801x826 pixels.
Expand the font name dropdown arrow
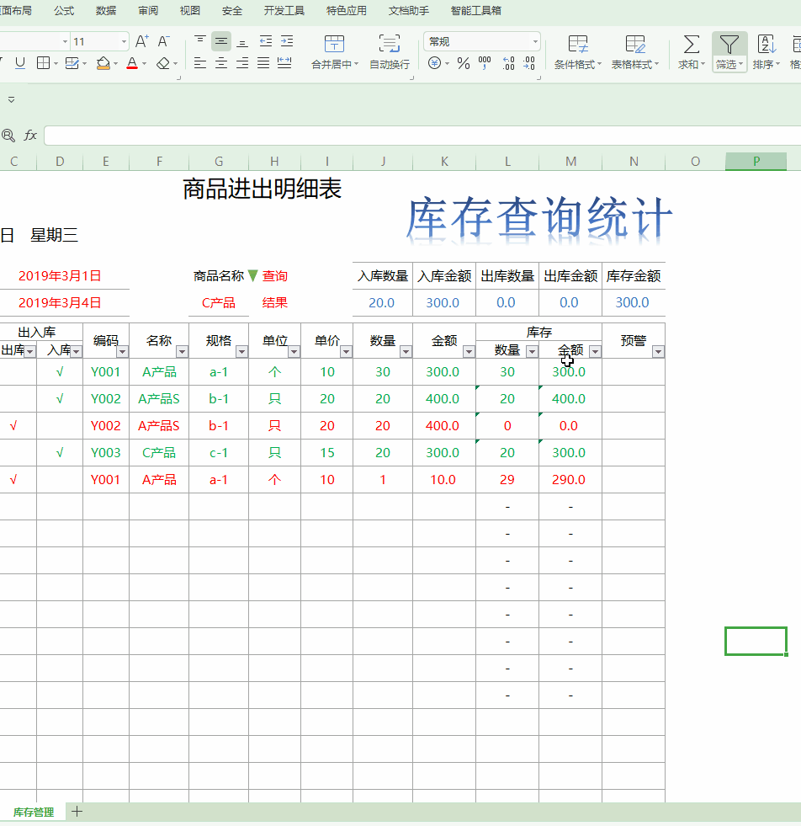tap(66, 41)
